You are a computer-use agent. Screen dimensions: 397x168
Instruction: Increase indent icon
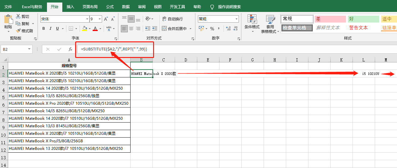point(154,29)
